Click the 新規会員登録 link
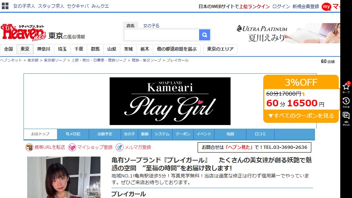Viewport: 352px width, 198px height. [x=306, y=7]
